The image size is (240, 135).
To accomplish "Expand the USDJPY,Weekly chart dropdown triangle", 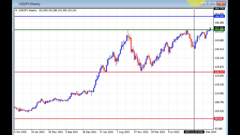I will (x=16, y=10).
